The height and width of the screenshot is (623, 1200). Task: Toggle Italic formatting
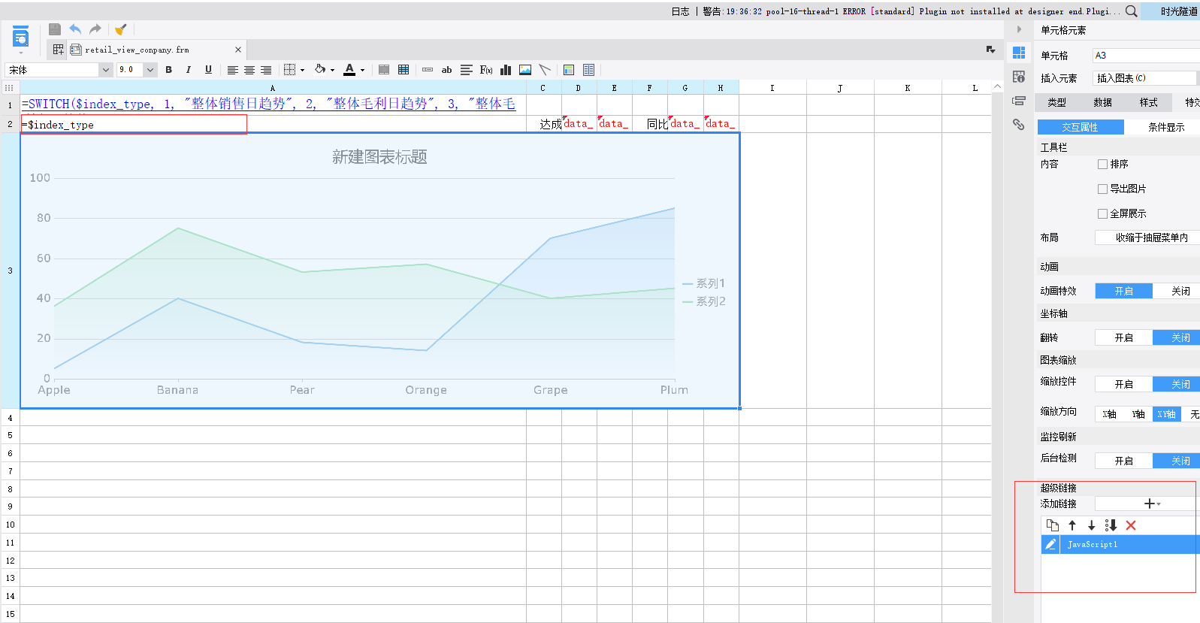(x=188, y=70)
